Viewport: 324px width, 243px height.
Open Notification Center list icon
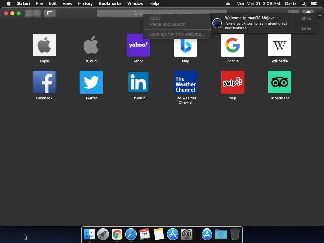pos(314,3)
